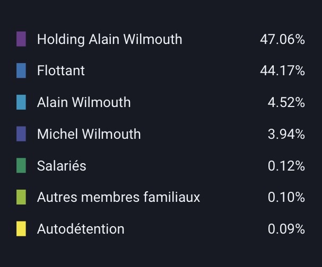Select the 3.94% percentage figure
This screenshot has width=322, height=267.
click(286, 134)
